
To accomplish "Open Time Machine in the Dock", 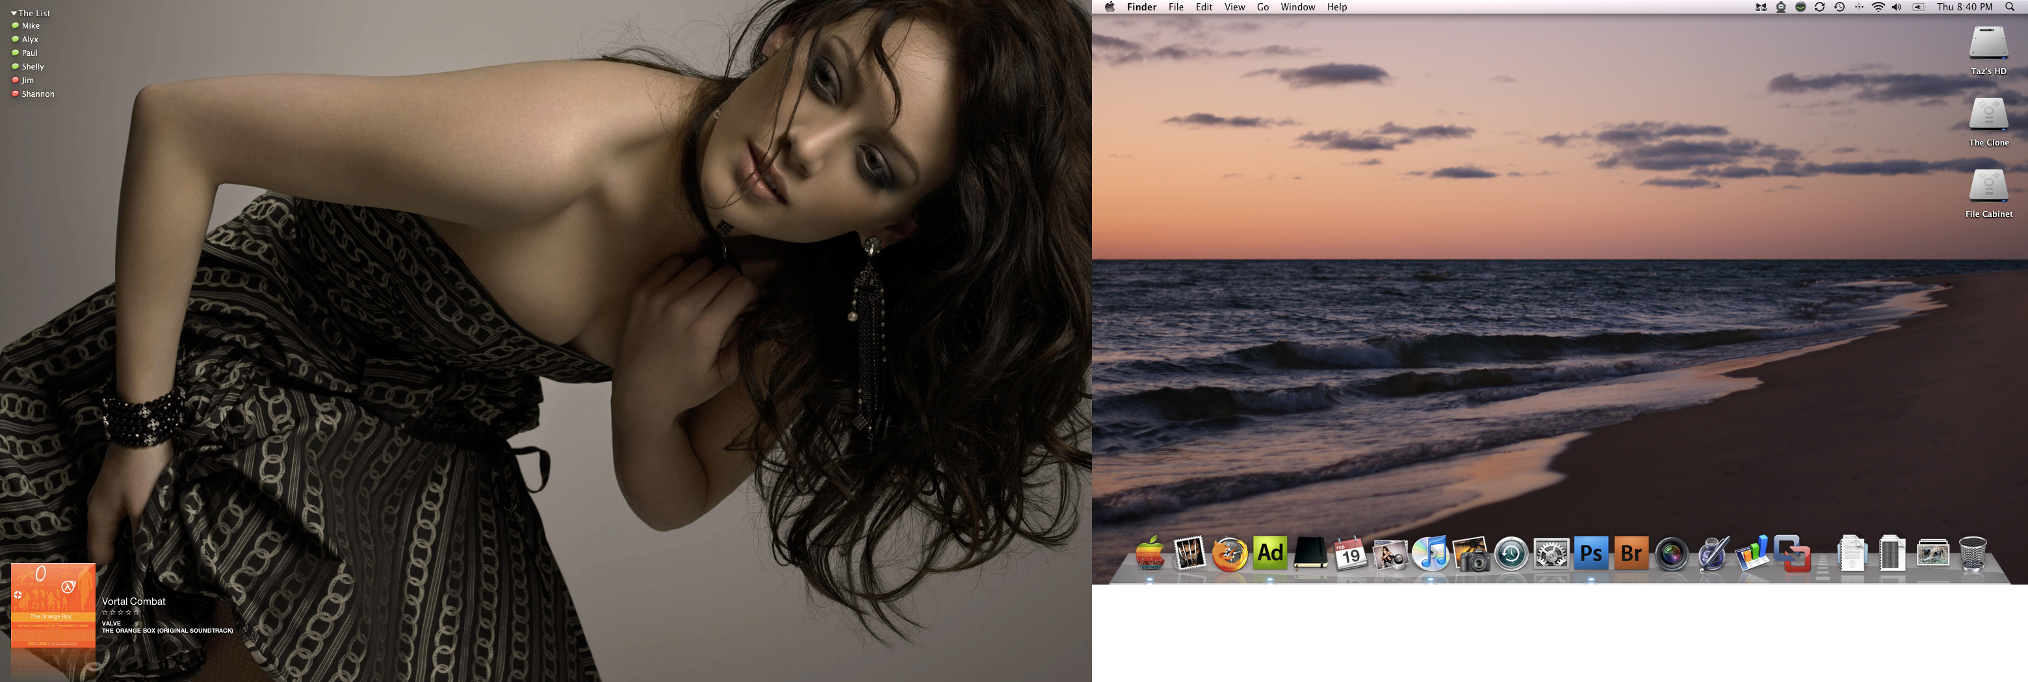I will coord(1511,554).
